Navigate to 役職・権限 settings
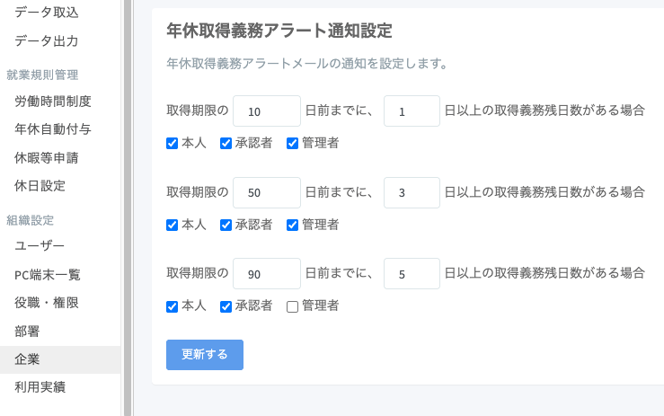The height and width of the screenshot is (416, 664). click(47, 303)
